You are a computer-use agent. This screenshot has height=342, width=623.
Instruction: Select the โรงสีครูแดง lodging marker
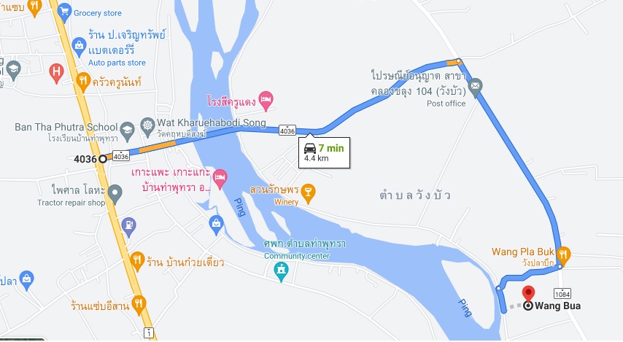266,101
